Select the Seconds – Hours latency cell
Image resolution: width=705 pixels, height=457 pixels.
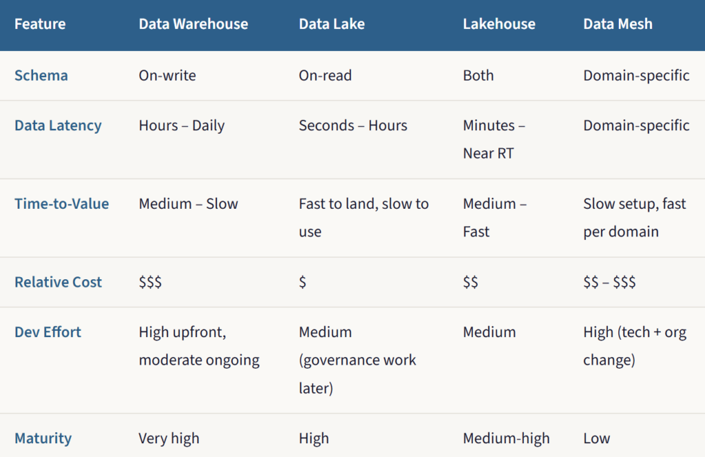(x=353, y=125)
